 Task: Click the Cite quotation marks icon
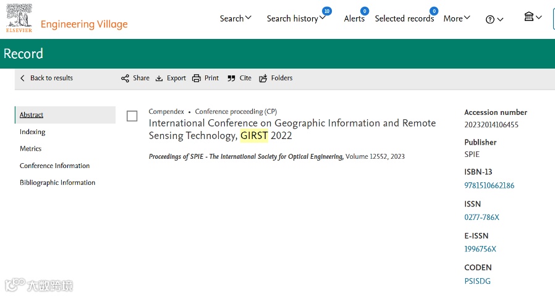point(232,78)
